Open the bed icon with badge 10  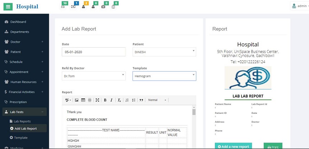63,7
